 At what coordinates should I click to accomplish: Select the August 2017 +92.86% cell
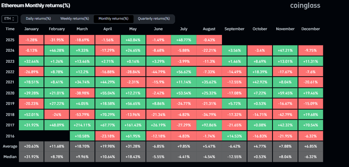coord(209,125)
